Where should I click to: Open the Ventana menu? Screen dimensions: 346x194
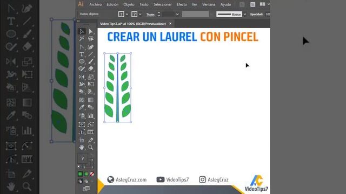209,4
